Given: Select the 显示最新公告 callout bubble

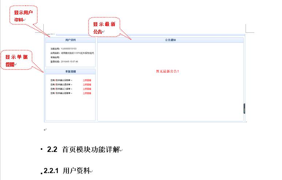Looking at the screenshot, I should click(x=104, y=28).
